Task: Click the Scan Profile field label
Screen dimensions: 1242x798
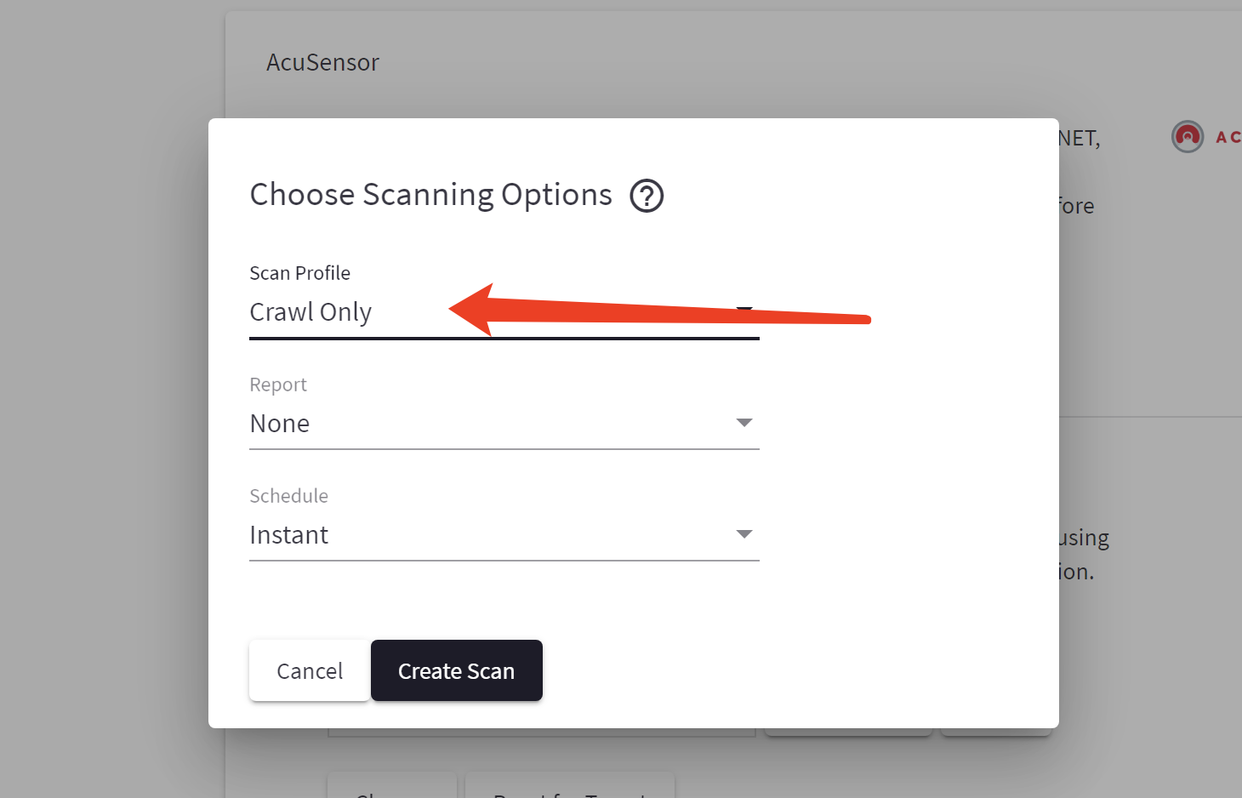Action: 299,273
